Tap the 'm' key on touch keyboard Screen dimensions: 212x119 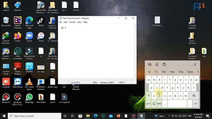point(186,96)
